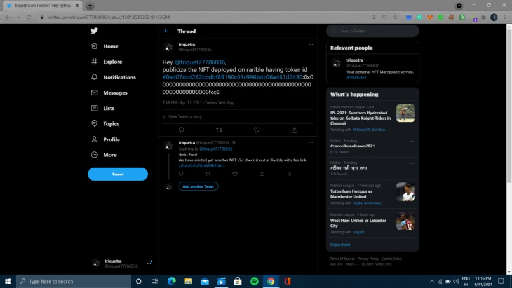Image resolution: width=512 pixels, height=288 pixels.
Task: Open three-dot menu on main tweet
Action: point(311,44)
